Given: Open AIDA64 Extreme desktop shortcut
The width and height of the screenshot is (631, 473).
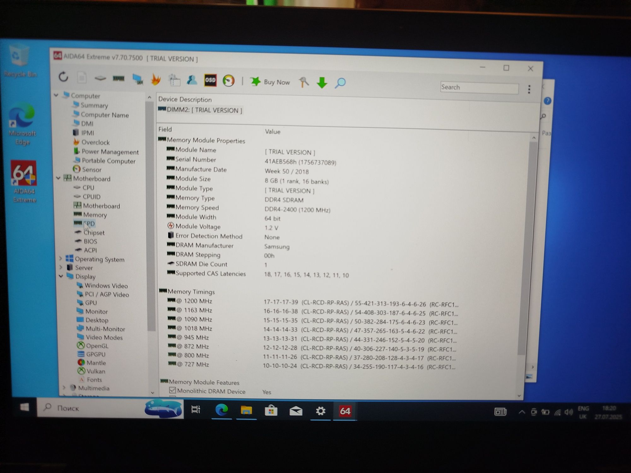Looking at the screenshot, I should (24, 181).
